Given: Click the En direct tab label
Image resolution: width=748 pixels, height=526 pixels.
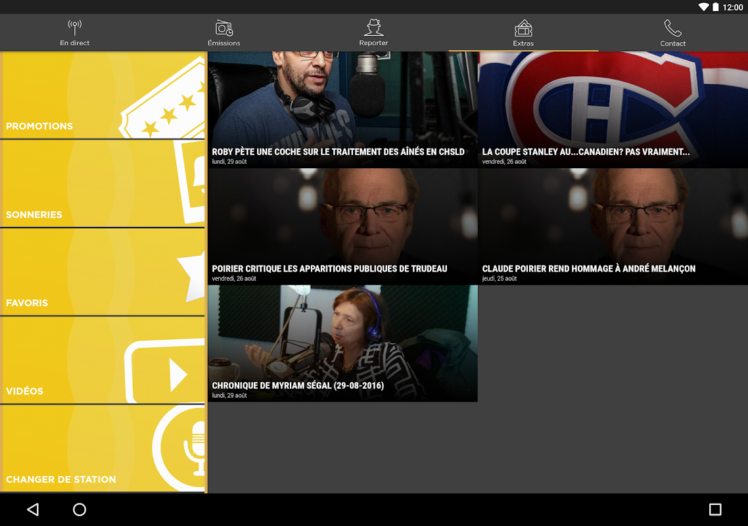Looking at the screenshot, I should (74, 43).
